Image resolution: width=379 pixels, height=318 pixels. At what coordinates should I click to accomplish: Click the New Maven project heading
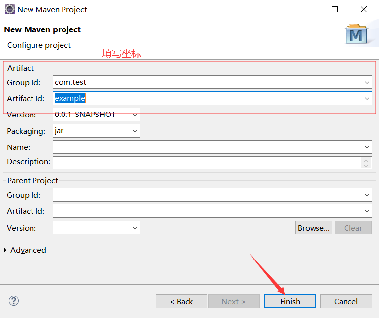click(x=42, y=29)
